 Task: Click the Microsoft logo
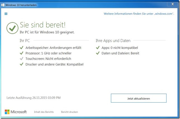(x=16, y=112)
